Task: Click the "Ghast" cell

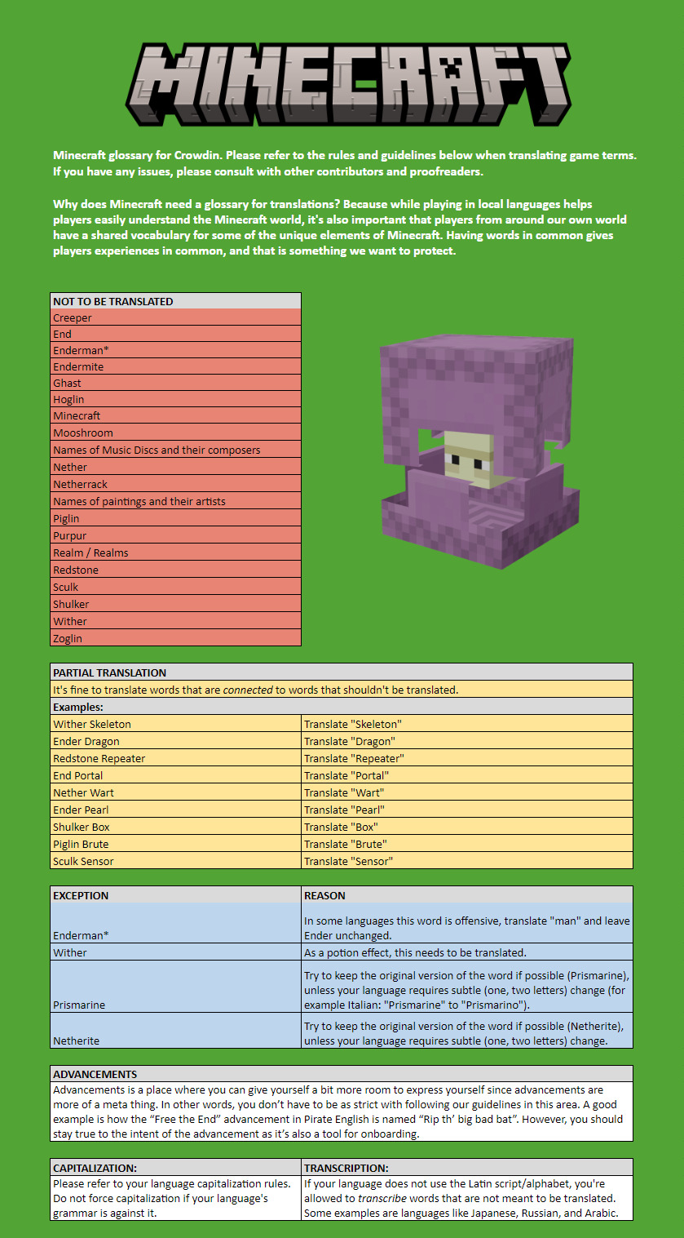Action: [176, 383]
